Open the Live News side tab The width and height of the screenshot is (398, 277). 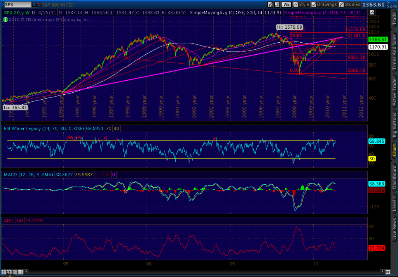[394, 229]
